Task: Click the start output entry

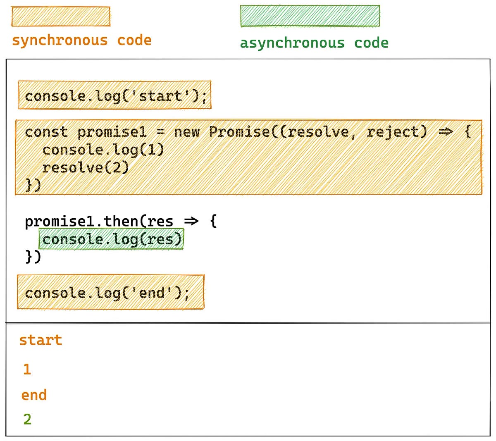Action: point(40,339)
